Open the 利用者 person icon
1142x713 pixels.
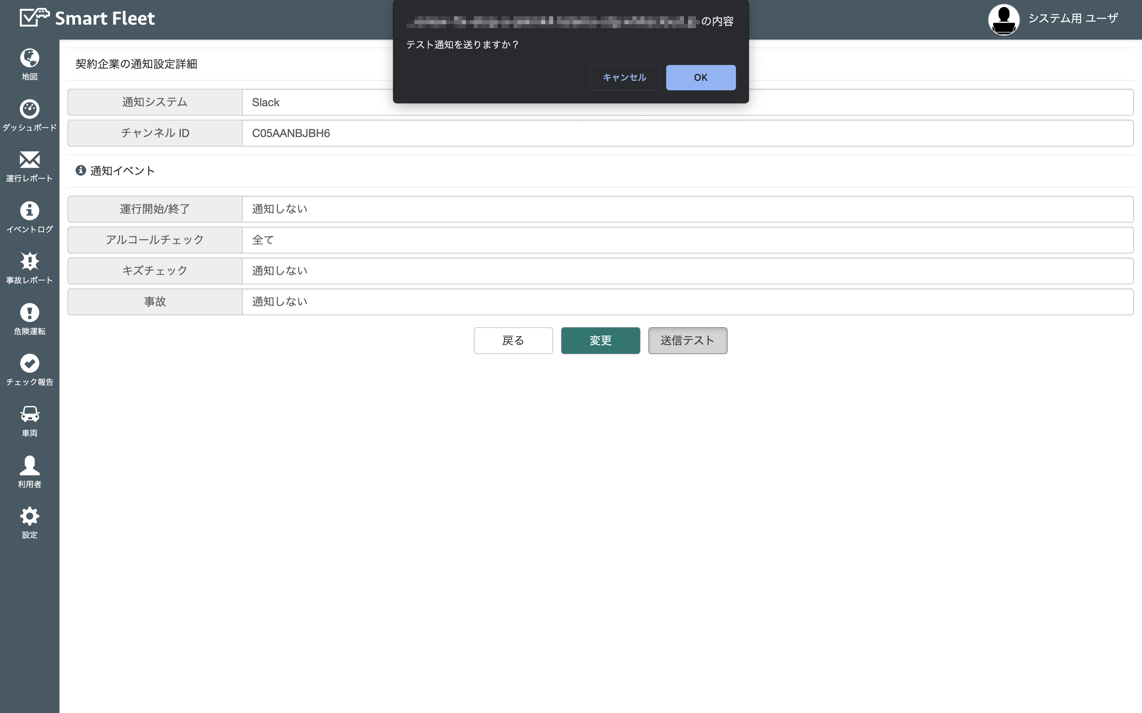[x=29, y=465]
